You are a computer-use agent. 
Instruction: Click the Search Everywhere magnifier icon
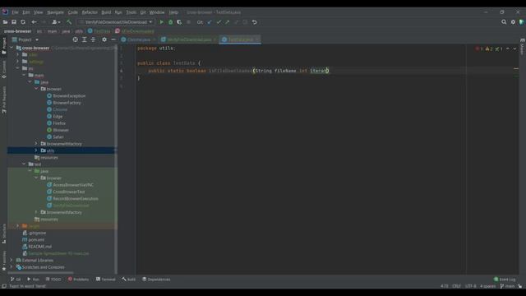coord(504,22)
